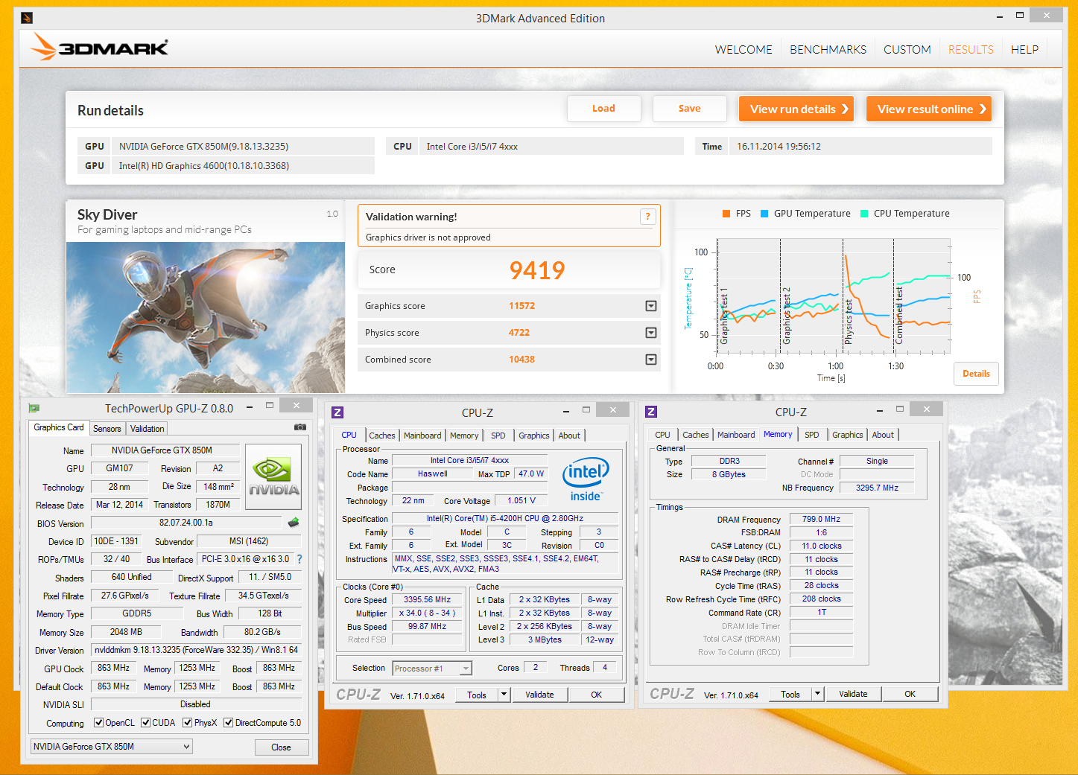Click the CPU-Z title bar icon of CPU window
Image resolution: width=1078 pixels, height=775 pixels.
pos(337,412)
